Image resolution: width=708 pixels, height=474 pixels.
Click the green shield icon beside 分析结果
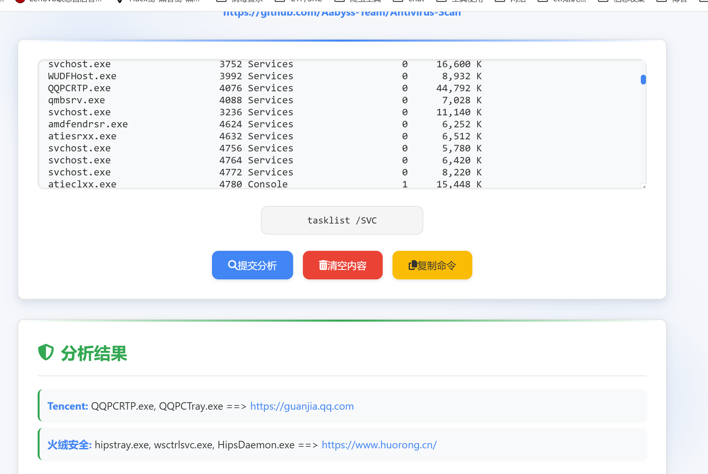[x=46, y=352]
